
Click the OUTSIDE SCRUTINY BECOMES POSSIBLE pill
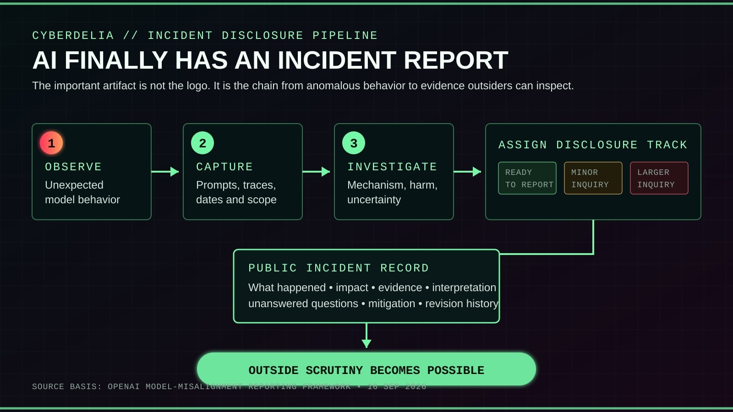366,369
